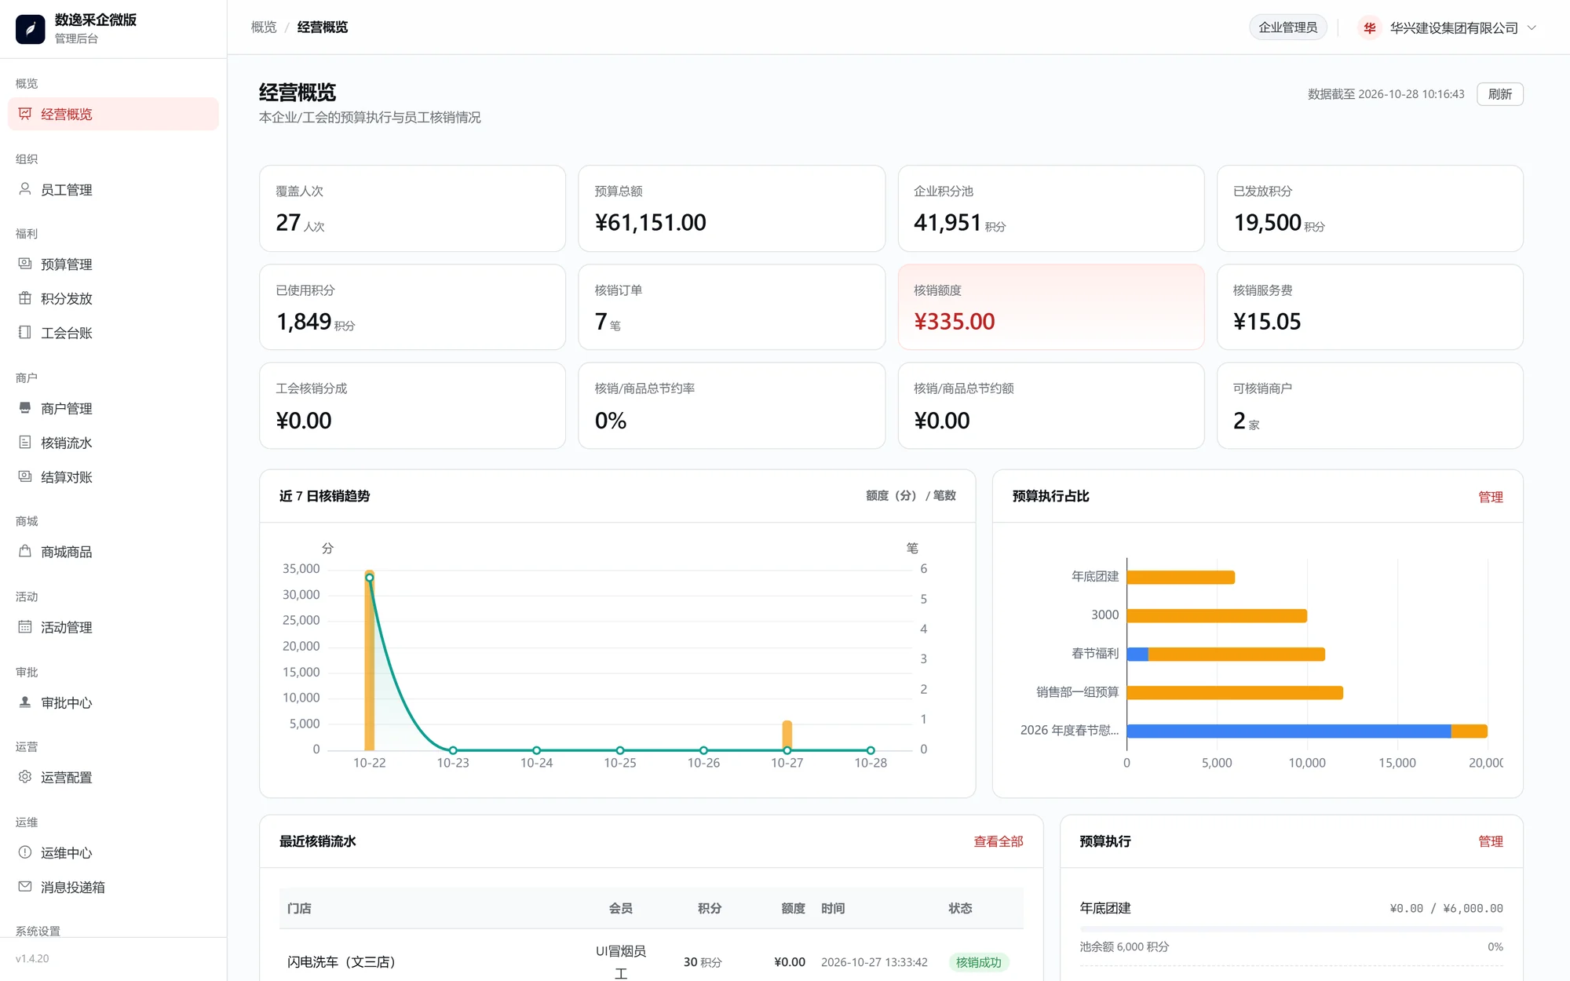Click the 核销额度 ¥335.00 card
Viewport: 1570px width, 981px height.
click(x=1050, y=307)
